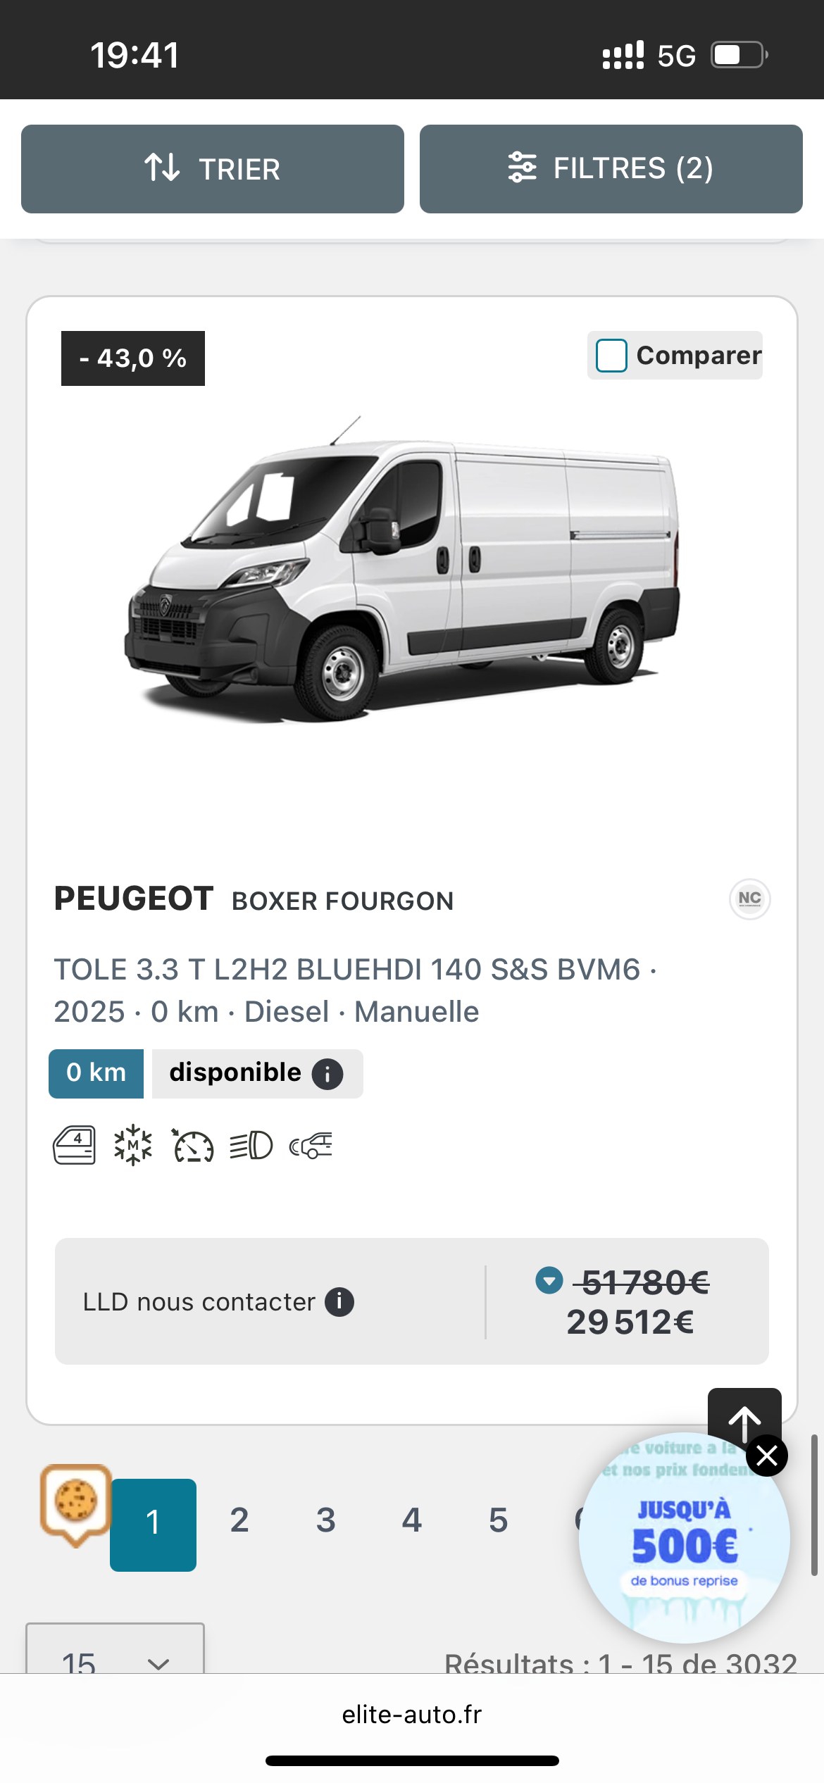Check the Comparer checkbox
The width and height of the screenshot is (824, 1783).
[611, 356]
